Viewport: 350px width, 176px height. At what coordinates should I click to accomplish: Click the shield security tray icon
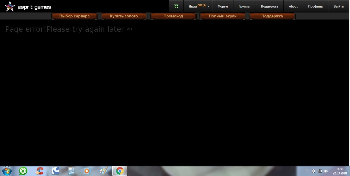[313, 171]
